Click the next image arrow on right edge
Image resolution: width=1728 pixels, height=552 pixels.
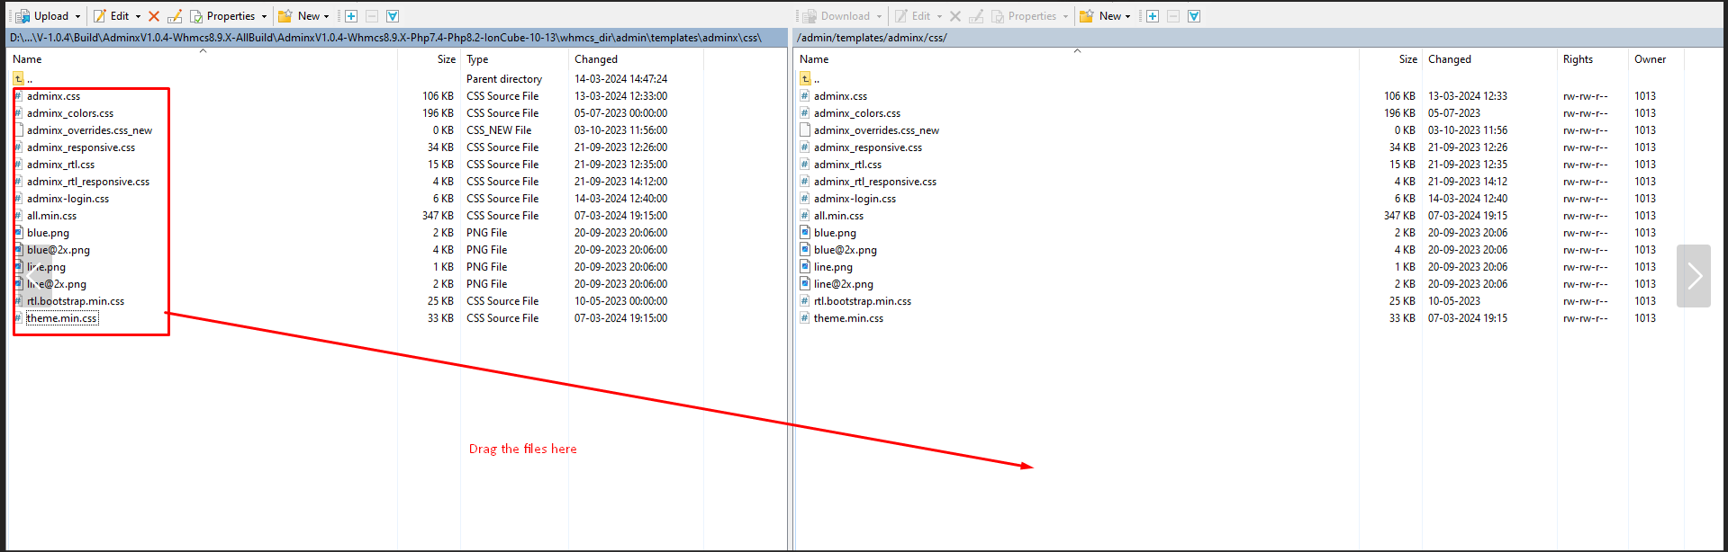click(x=1694, y=276)
